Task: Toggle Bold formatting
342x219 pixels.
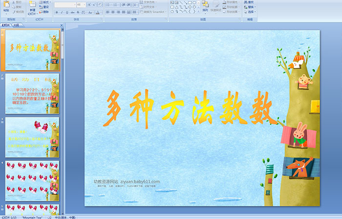Action: click(57, 12)
